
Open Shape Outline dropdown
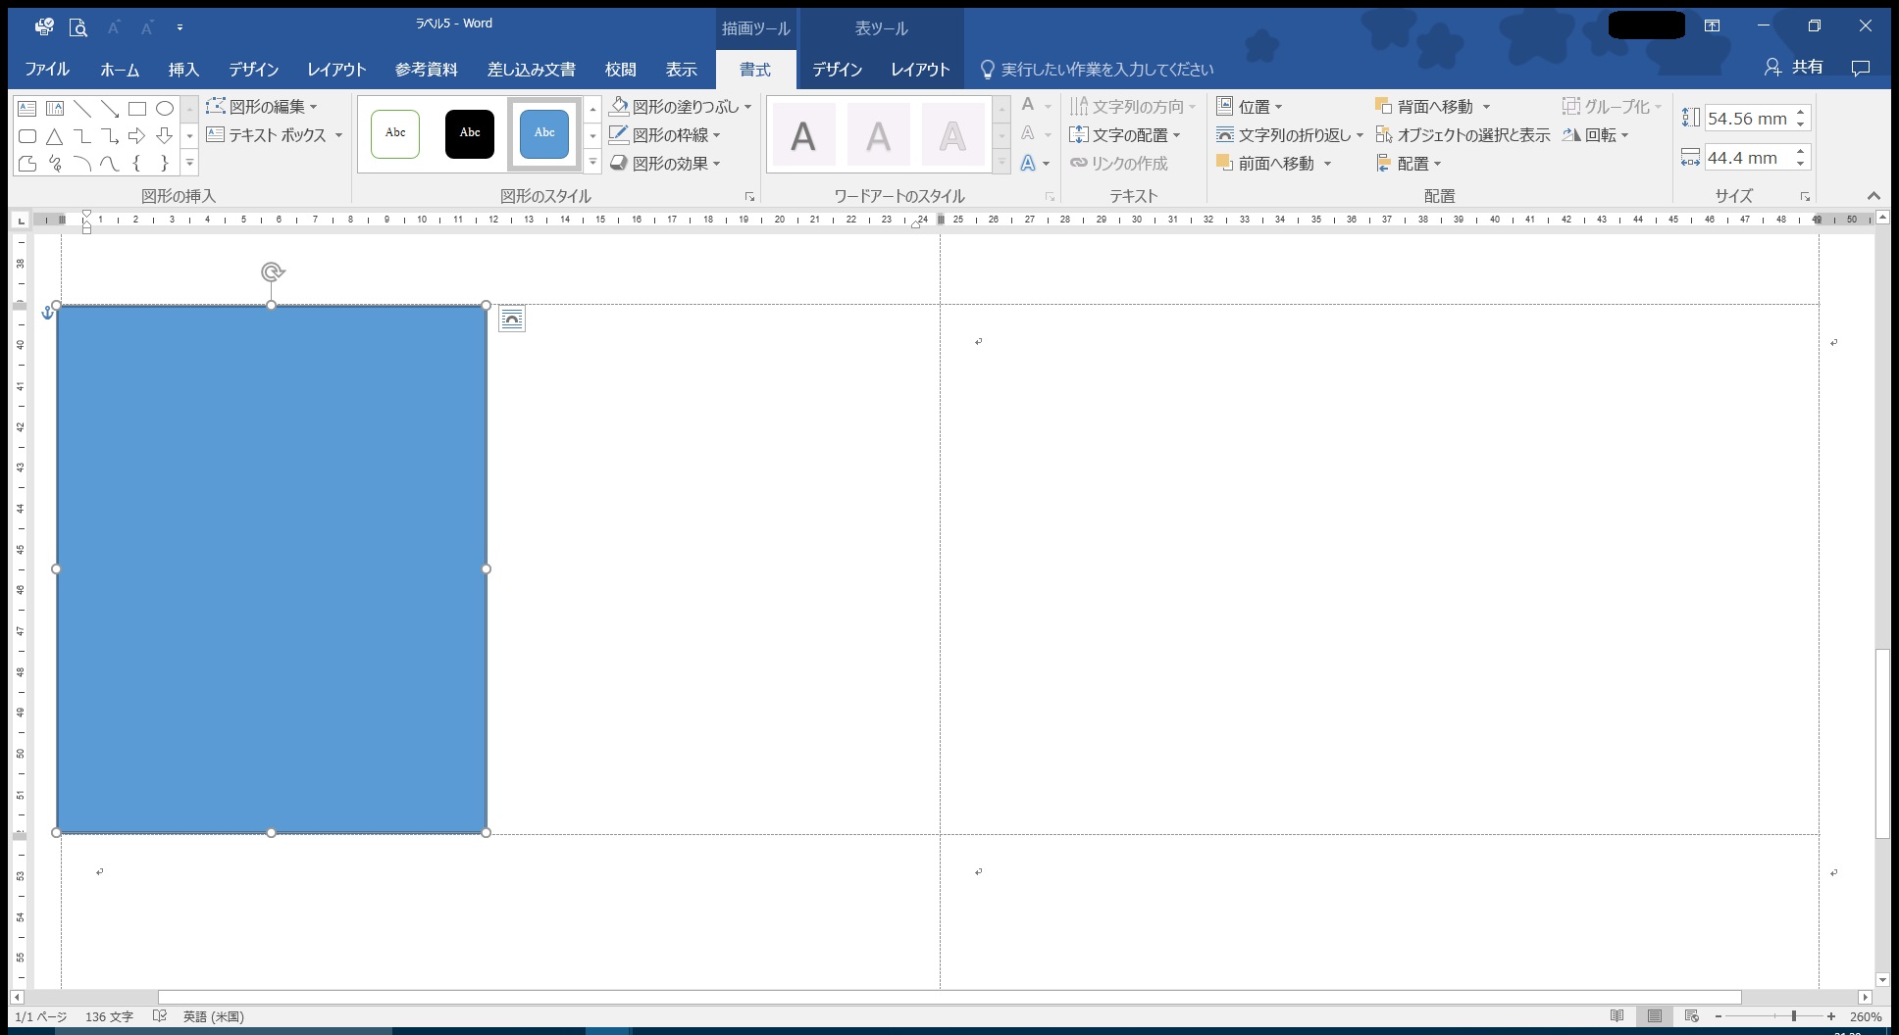pyautogui.click(x=665, y=135)
